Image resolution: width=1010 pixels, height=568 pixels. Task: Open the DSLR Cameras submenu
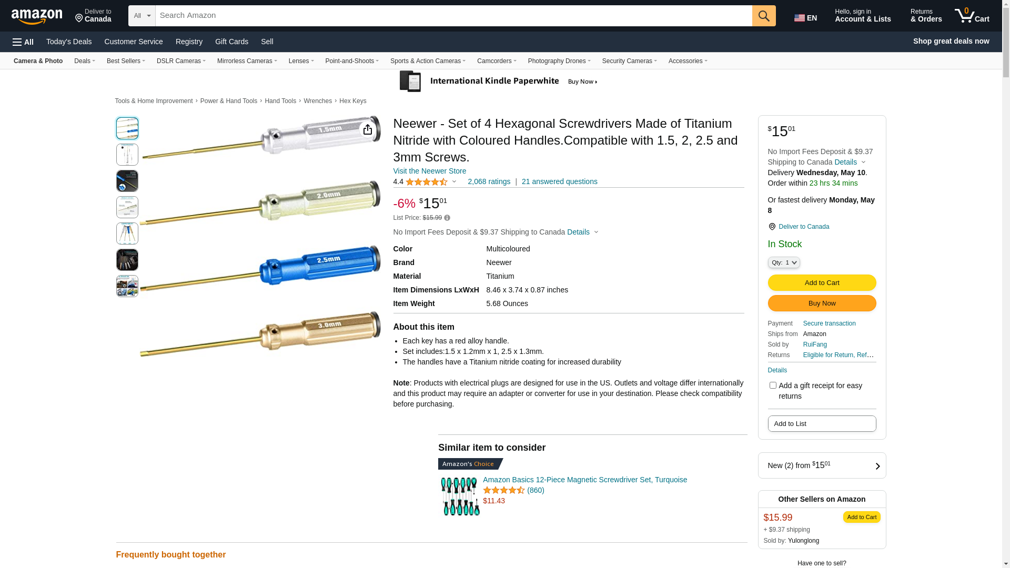(181, 61)
